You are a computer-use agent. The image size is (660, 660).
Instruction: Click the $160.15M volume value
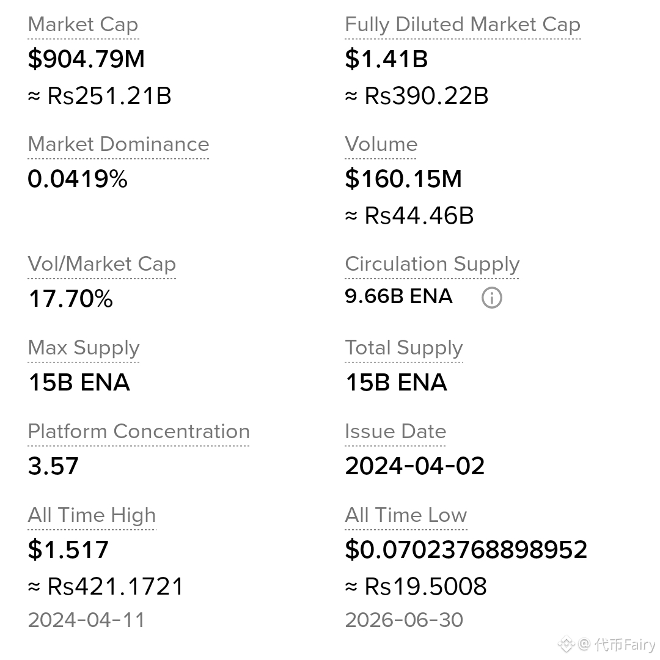[403, 178]
